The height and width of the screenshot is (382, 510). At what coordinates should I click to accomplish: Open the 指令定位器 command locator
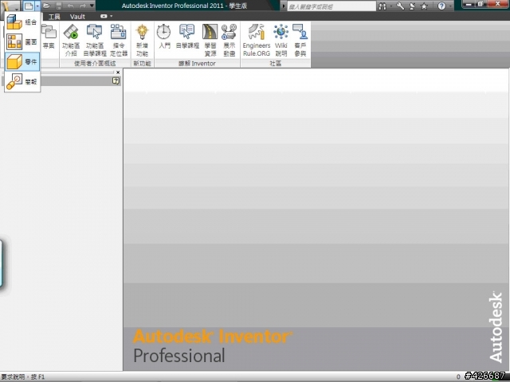(x=119, y=41)
